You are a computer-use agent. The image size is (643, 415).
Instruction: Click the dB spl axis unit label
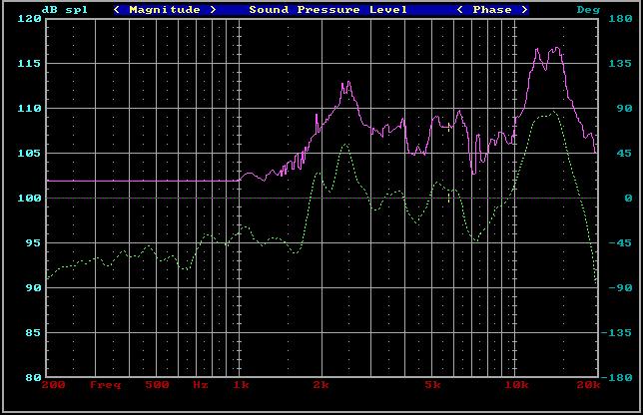[x=65, y=9]
